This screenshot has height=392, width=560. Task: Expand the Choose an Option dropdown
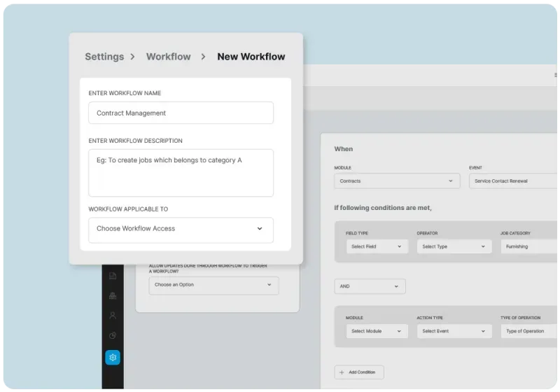[213, 285]
